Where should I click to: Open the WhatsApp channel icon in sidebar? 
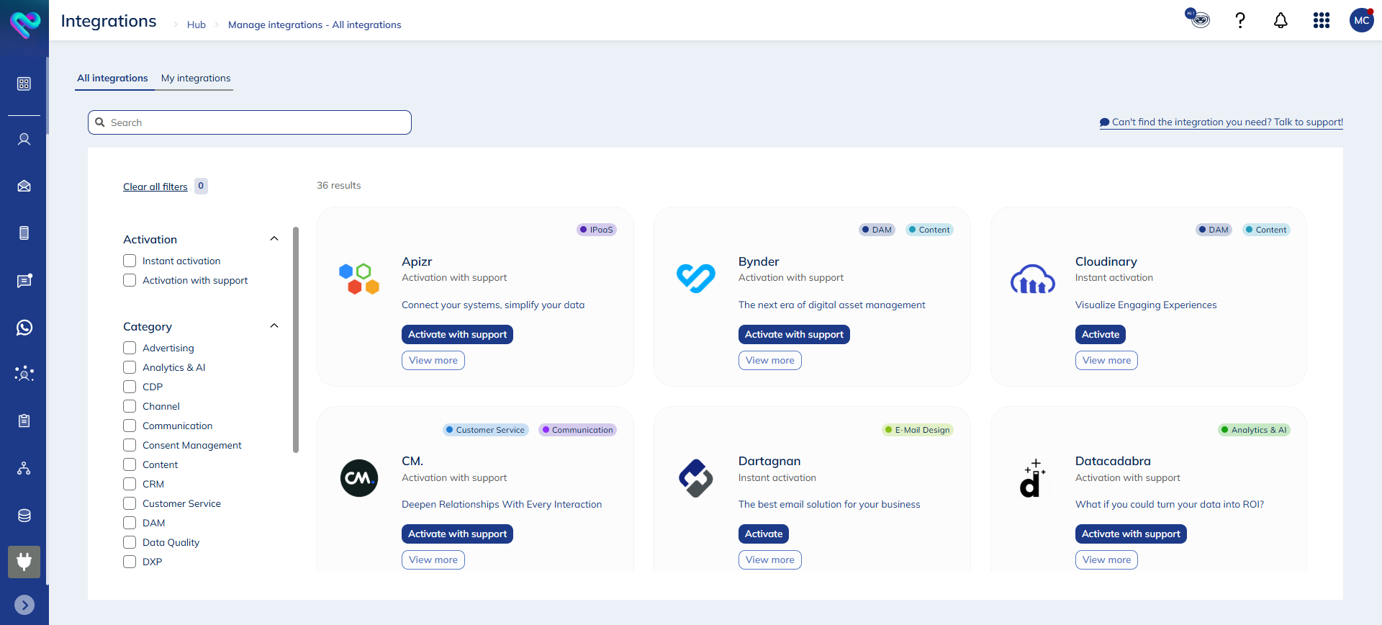pos(24,328)
